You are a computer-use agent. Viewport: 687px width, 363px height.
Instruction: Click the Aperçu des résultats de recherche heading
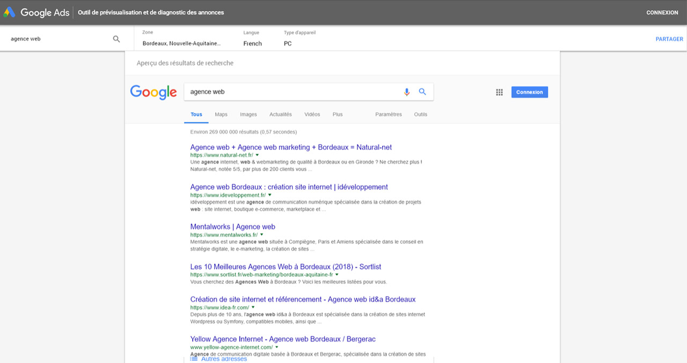[185, 63]
